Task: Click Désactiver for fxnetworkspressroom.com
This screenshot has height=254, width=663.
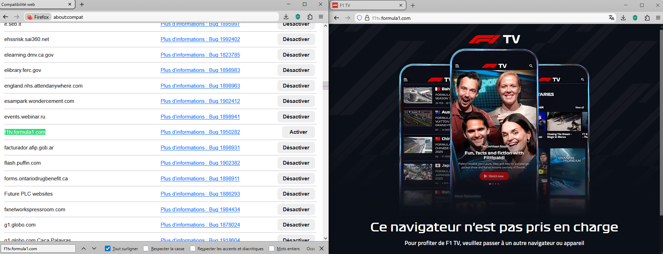Action: pyautogui.click(x=296, y=210)
